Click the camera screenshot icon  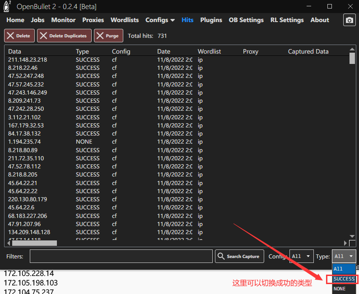349,20
